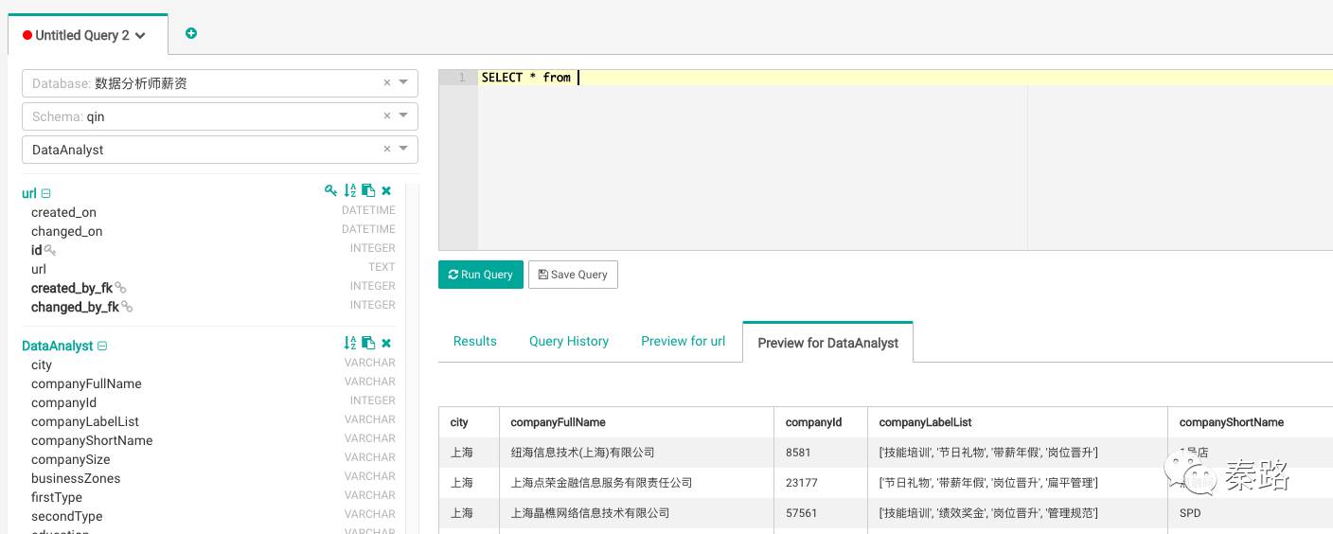Open the Query History tab

[x=569, y=341]
